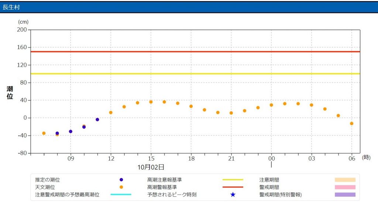Image resolution: width=378 pixels, height=206 pixels.
Task: Click the 10月02日 date label
Action: pyautogui.click(x=151, y=167)
